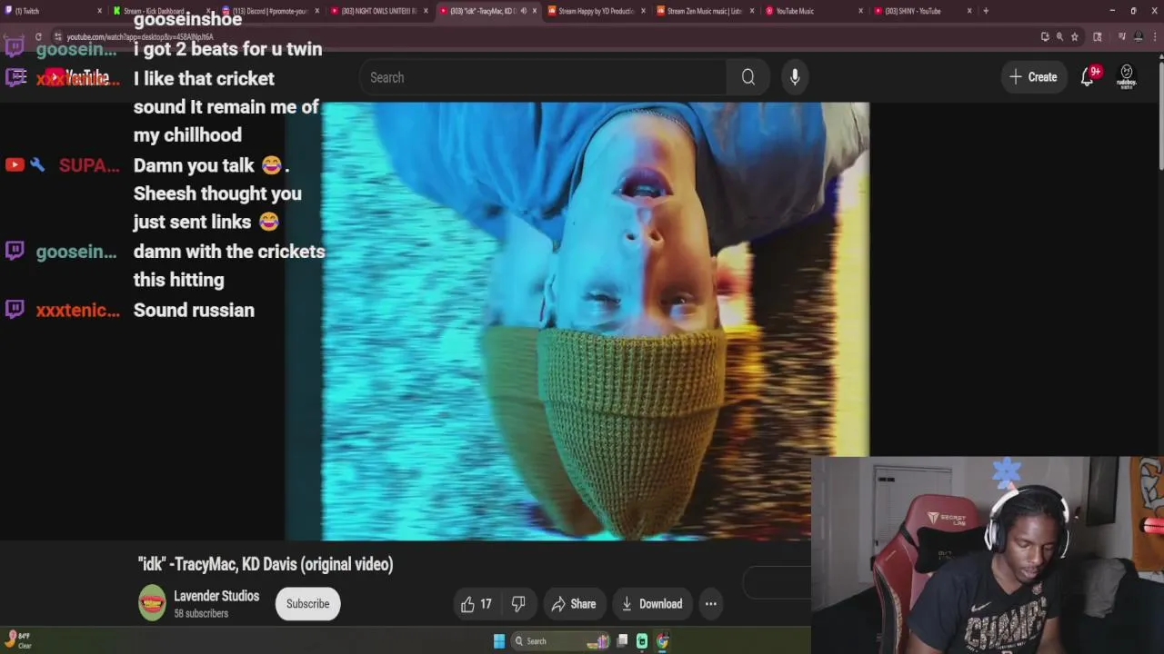This screenshot has height=654, width=1164.
Task: Click the taskbar Search box
Action: tap(559, 641)
